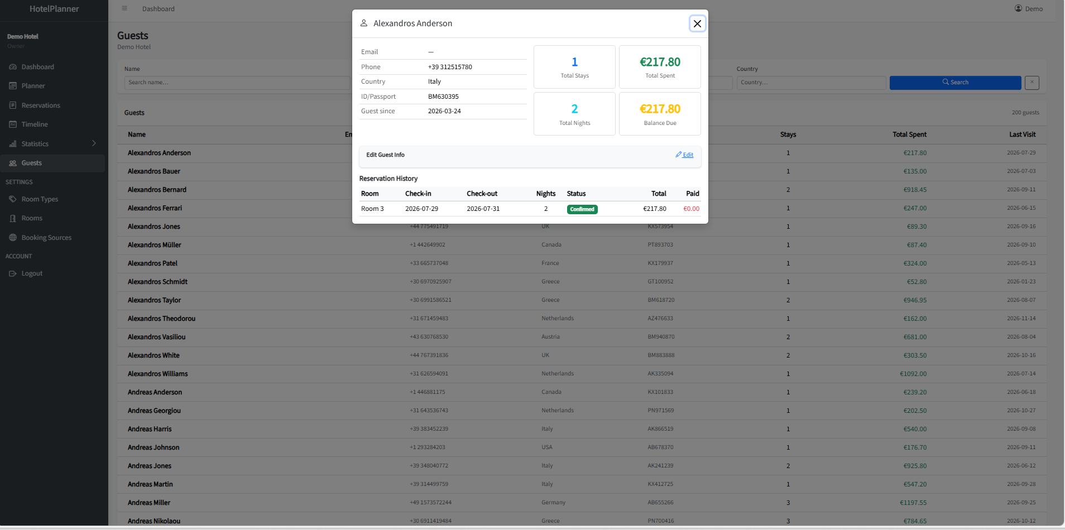The height and width of the screenshot is (530, 1065).
Task: Toggle the hamburger sidebar menu icon
Action: point(124,8)
